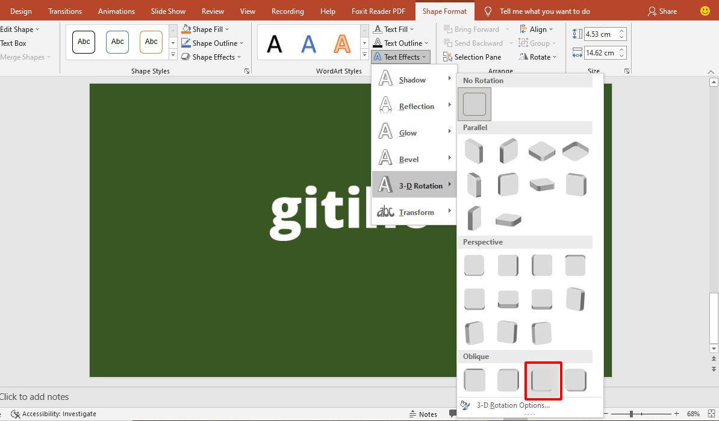Image resolution: width=719 pixels, height=421 pixels.
Task: Switch to the Animations tab
Action: click(116, 11)
